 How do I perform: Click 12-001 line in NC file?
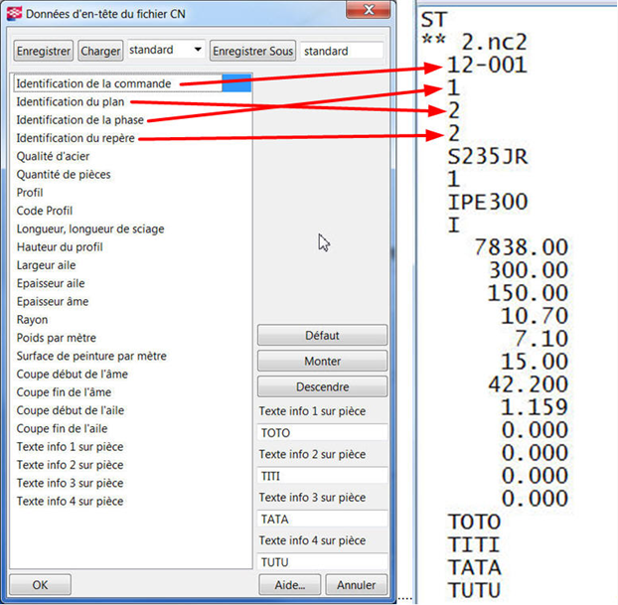click(x=487, y=65)
